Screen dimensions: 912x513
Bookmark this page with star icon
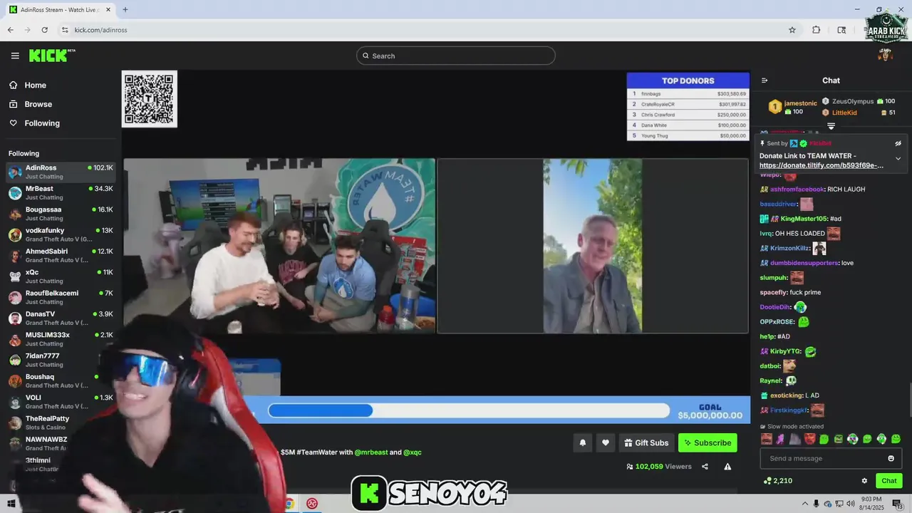(x=792, y=30)
